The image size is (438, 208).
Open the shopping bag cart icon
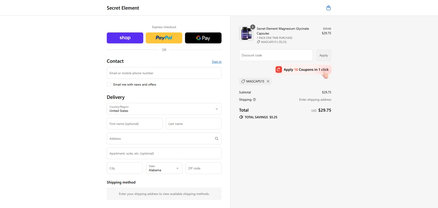click(x=328, y=8)
